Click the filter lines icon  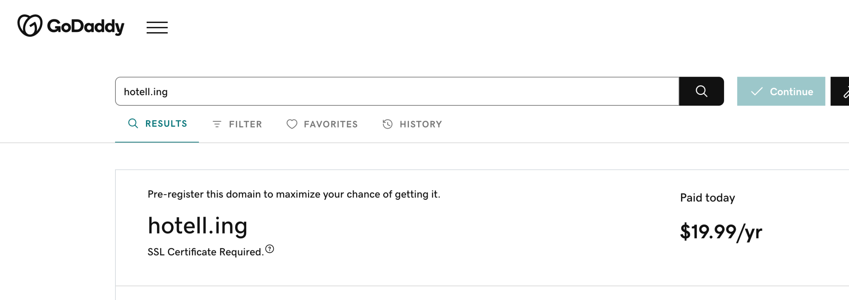217,124
